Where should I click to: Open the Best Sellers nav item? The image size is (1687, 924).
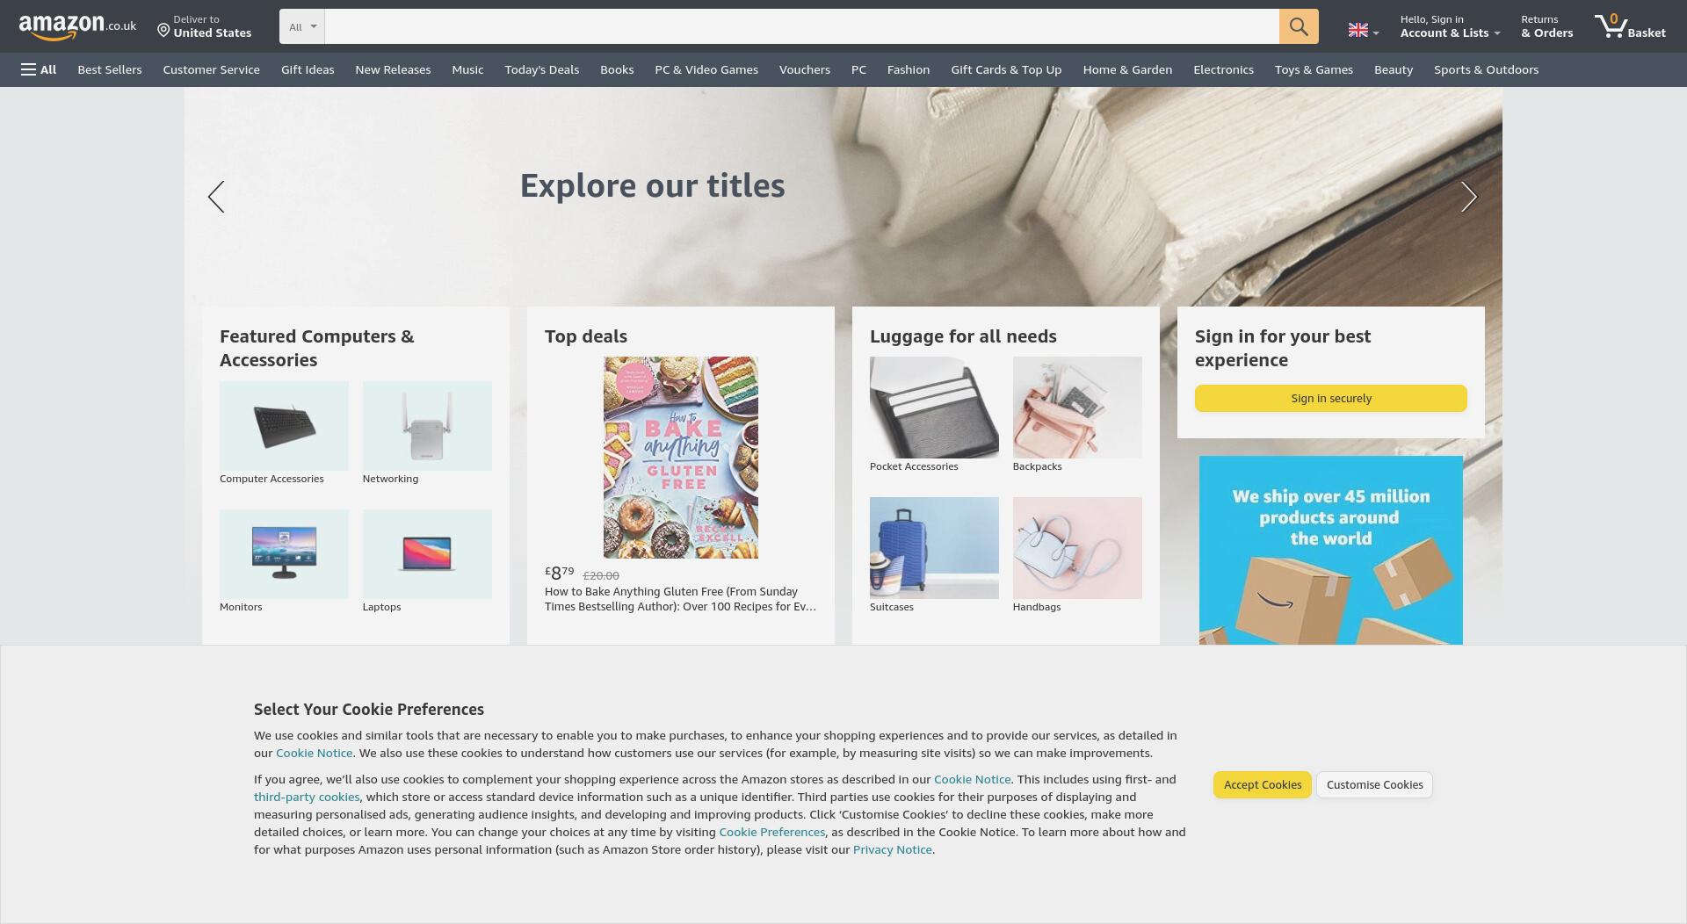[110, 69]
